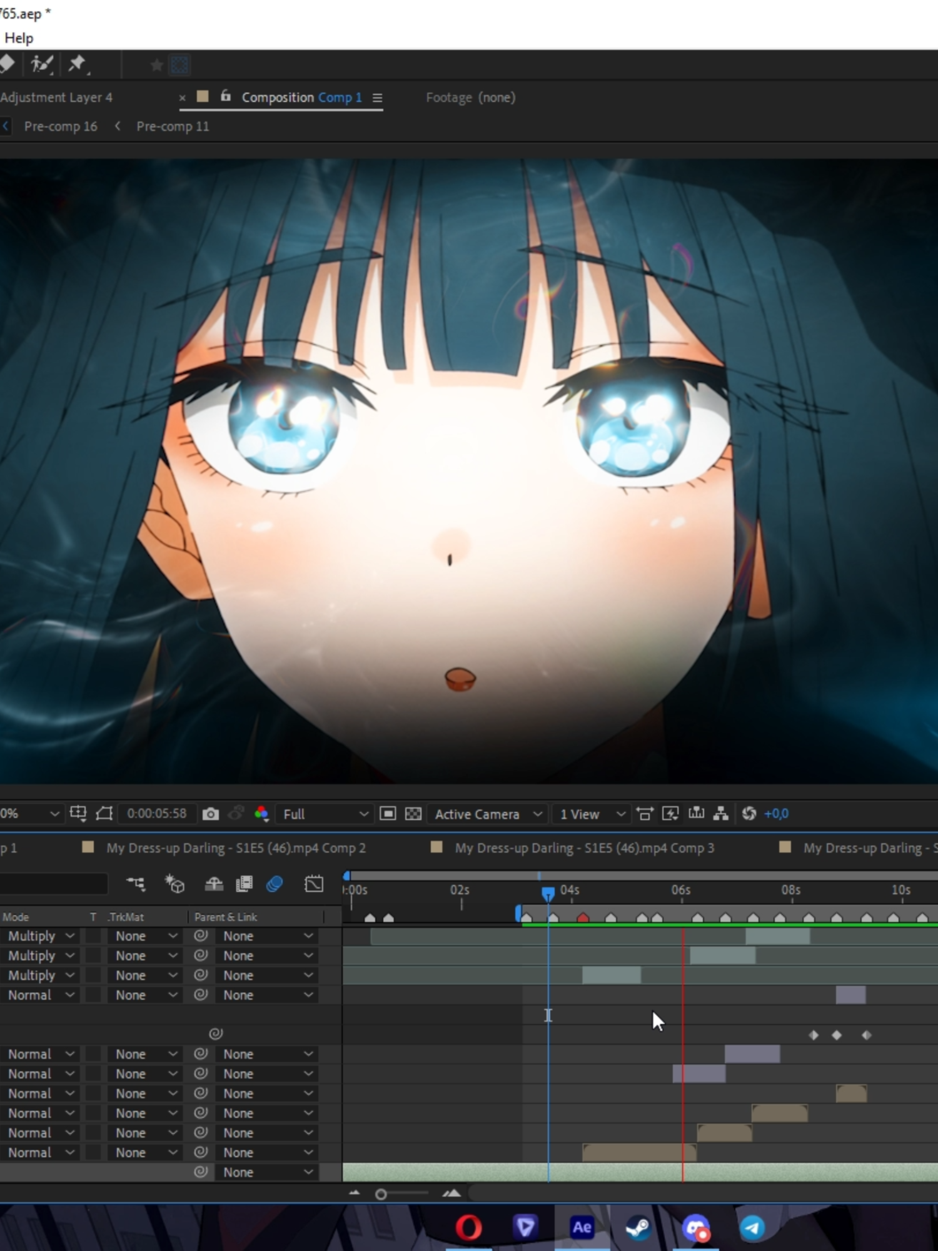Viewport: 938px width, 1251px height.
Task: Click the dotted-square icon beside the star
Action: pyautogui.click(x=179, y=64)
